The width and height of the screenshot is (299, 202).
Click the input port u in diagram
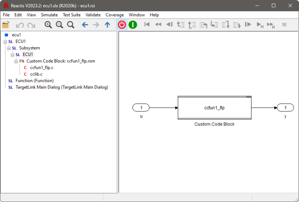click(141, 108)
